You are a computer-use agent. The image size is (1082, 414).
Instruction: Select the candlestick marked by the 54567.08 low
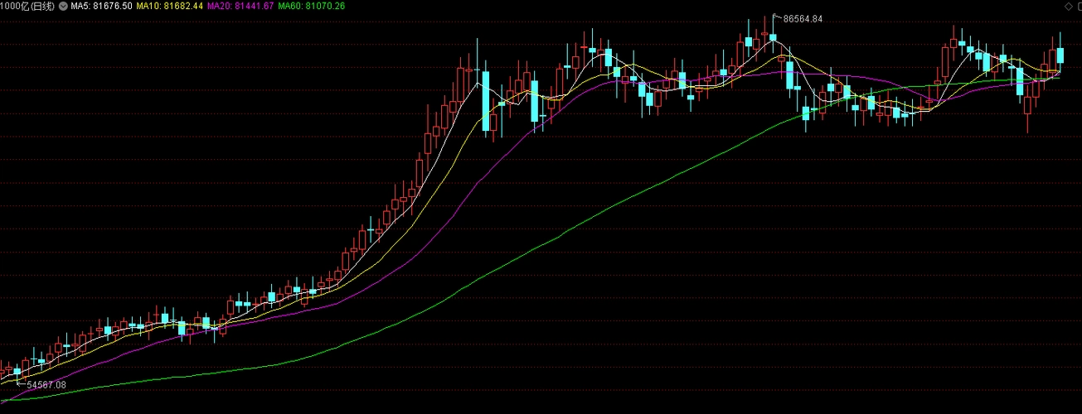click(x=17, y=373)
